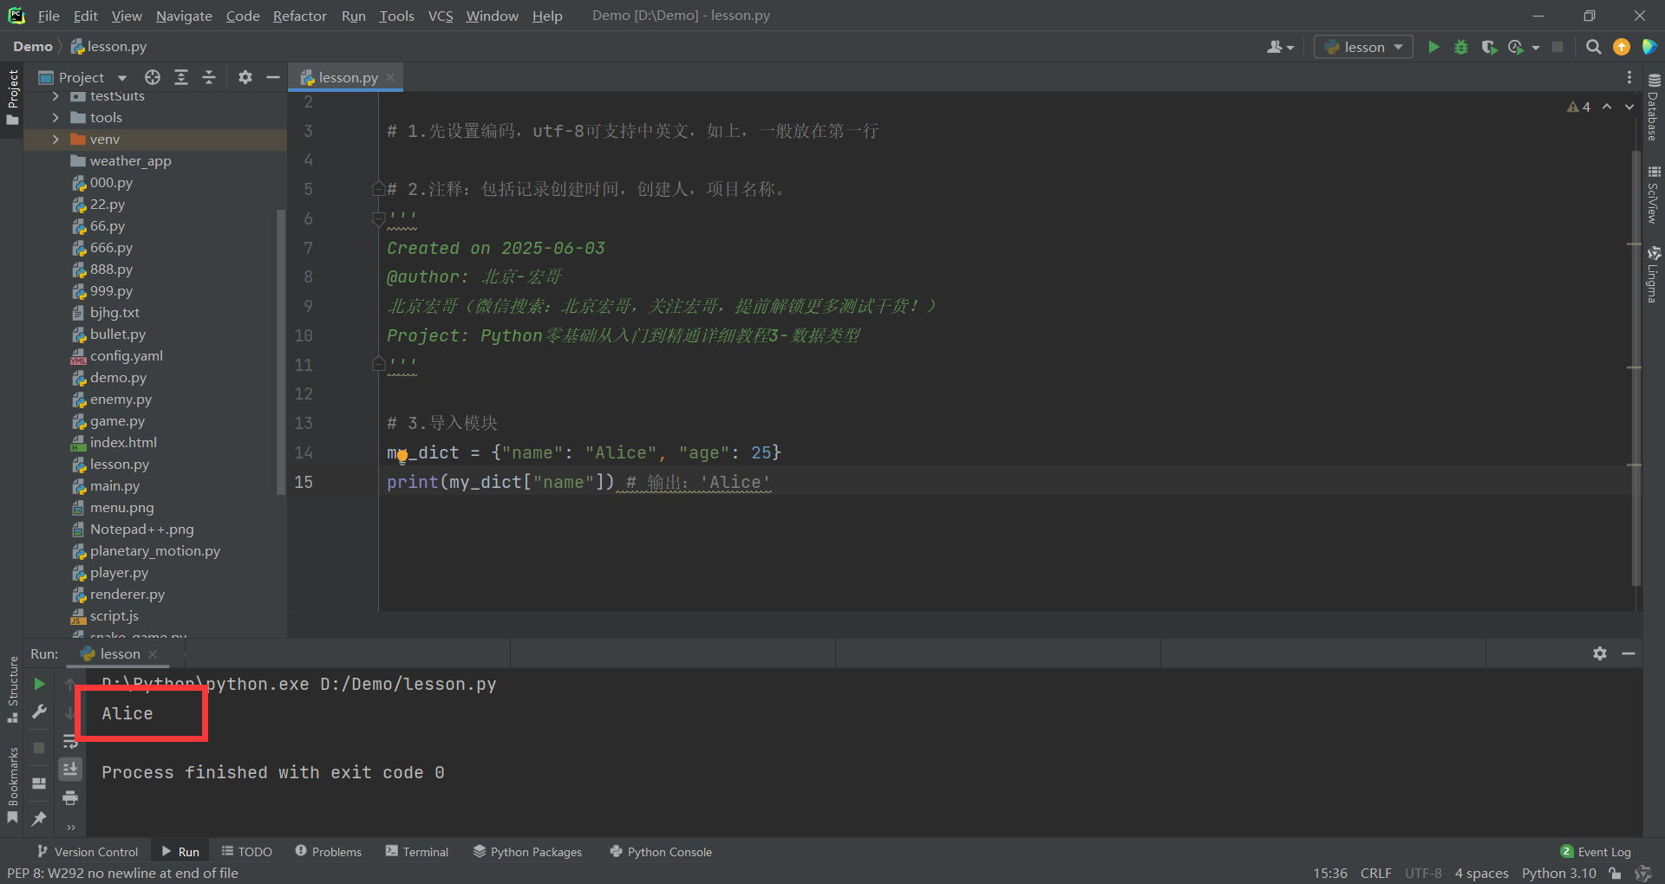This screenshot has width=1665, height=884.
Task: Click Python 3.10 interpreter in status bar
Action: [1558, 873]
